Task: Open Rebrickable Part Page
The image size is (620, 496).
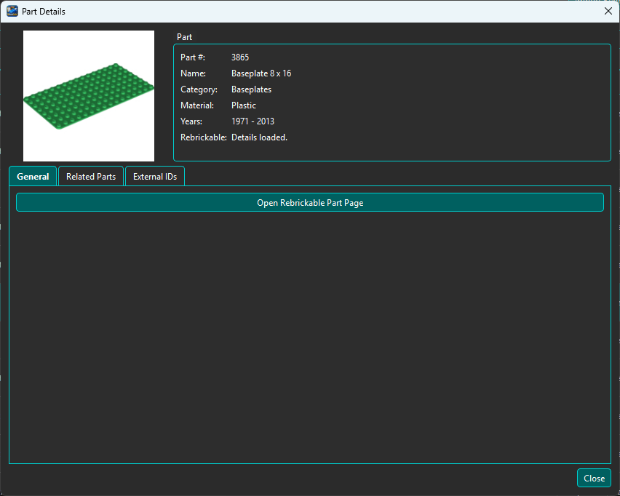Action: [310, 202]
